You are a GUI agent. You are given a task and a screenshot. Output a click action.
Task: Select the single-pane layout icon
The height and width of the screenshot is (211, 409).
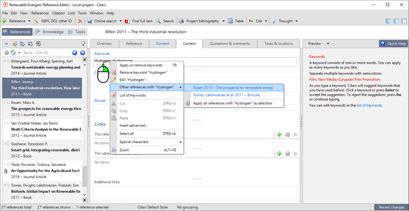click(404, 21)
